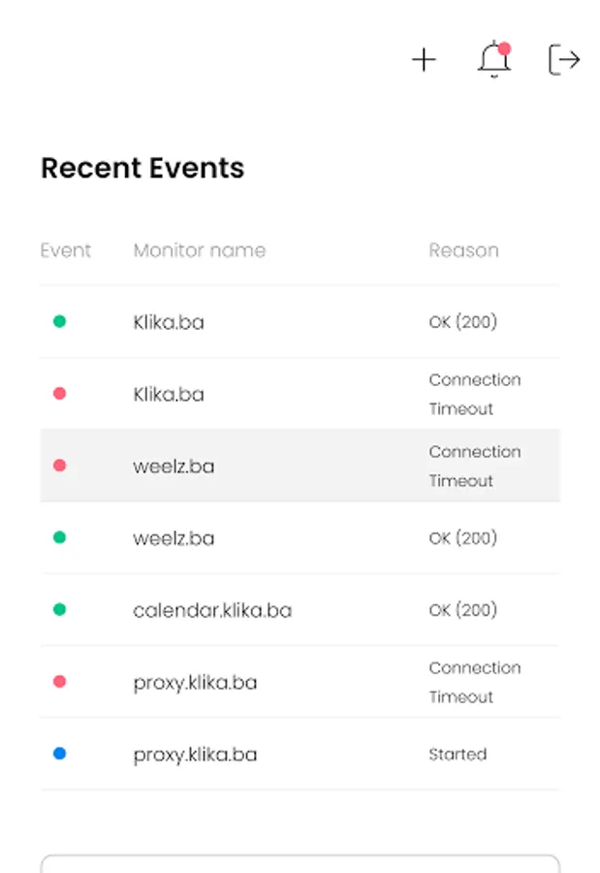Click the logout icon

pyautogui.click(x=564, y=59)
